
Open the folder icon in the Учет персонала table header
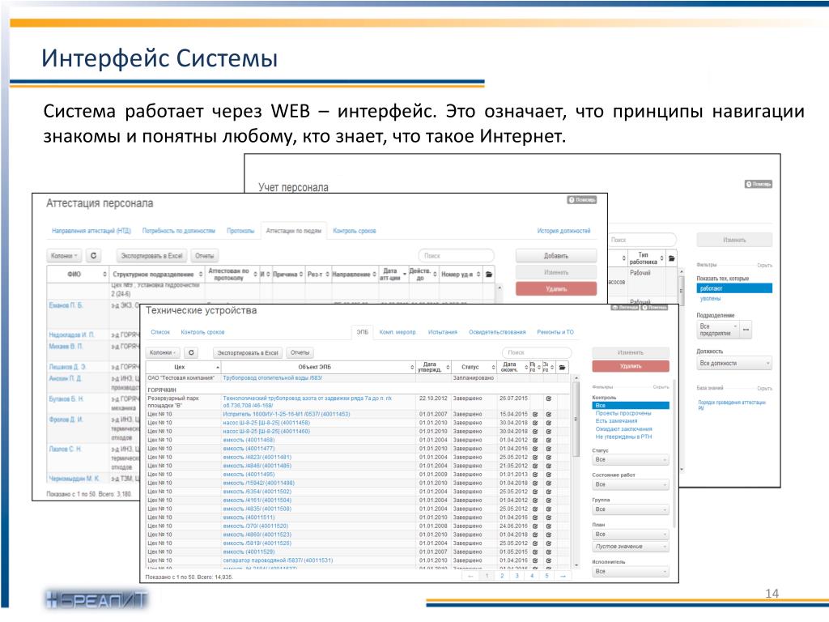click(671, 258)
